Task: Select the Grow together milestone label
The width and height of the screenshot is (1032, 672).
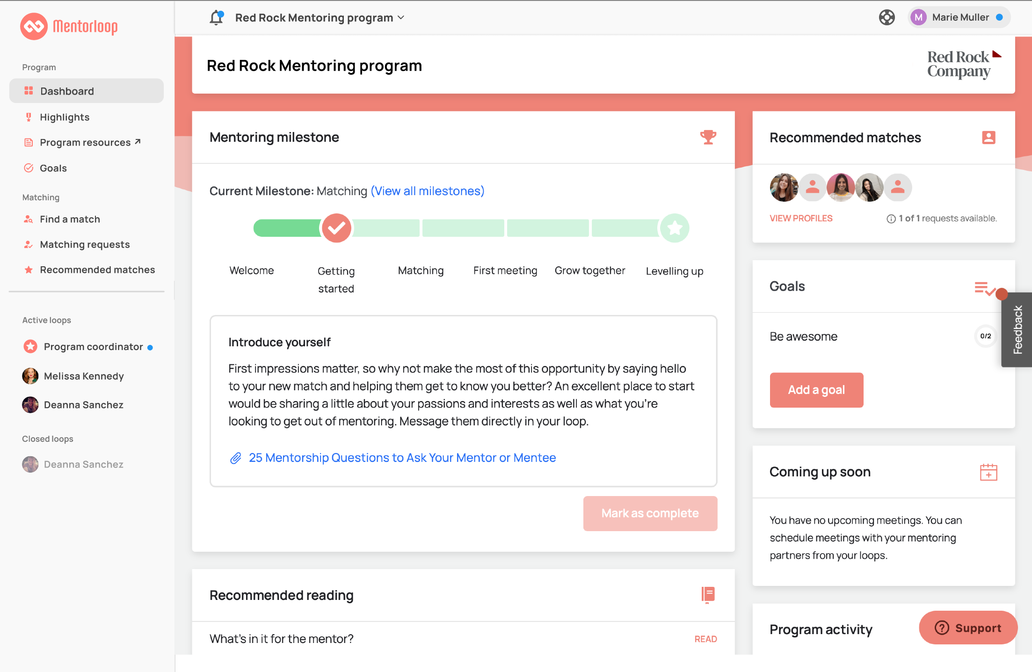Action: coord(590,270)
